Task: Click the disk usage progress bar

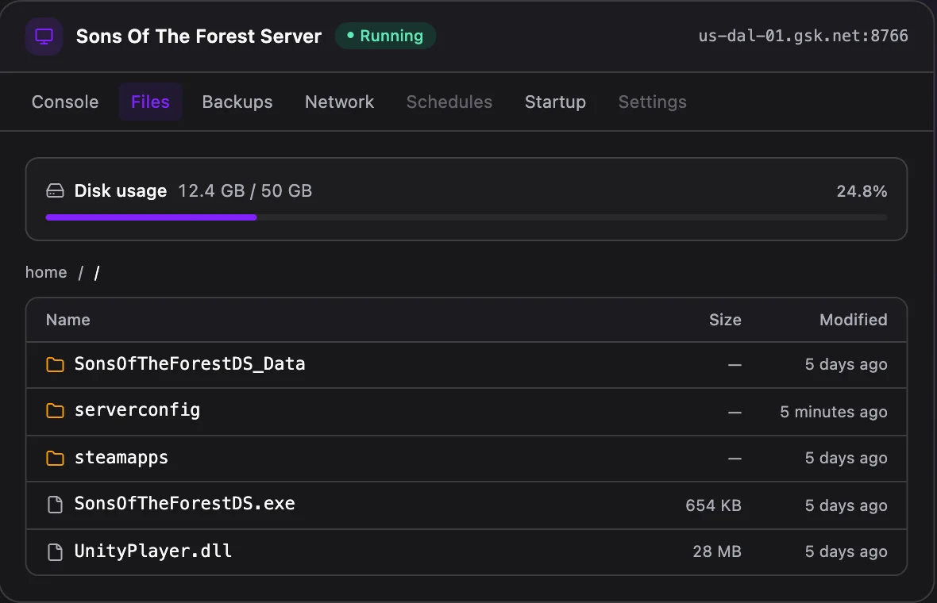Action: [x=466, y=217]
